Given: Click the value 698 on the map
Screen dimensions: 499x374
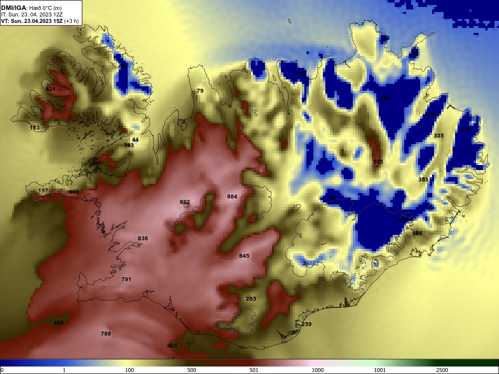Looking at the screenshot, I should [x=74, y=192].
